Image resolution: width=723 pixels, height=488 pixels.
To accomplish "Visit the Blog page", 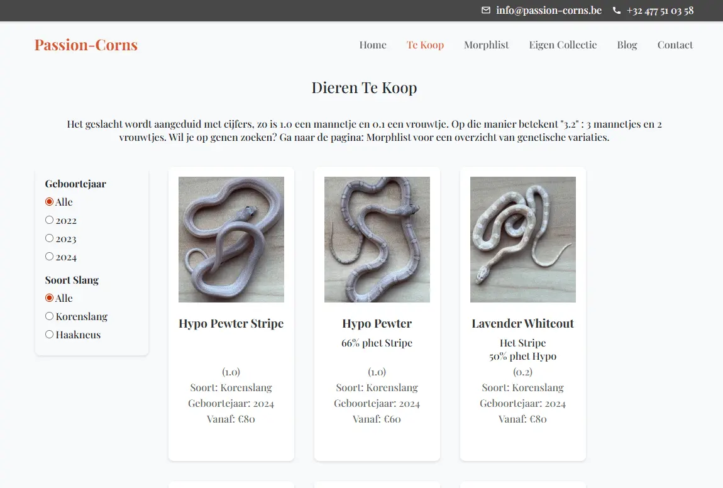I will tap(627, 45).
